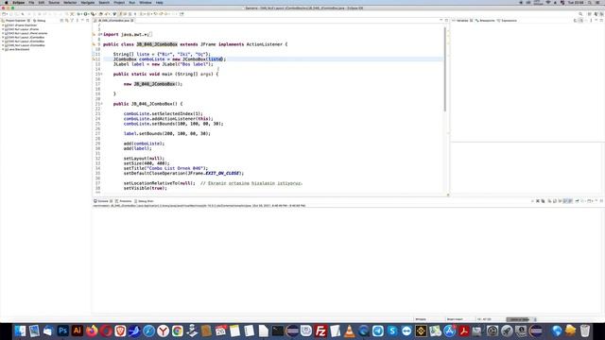
Task: Open the Apple menu
Action: [x=6, y=2]
